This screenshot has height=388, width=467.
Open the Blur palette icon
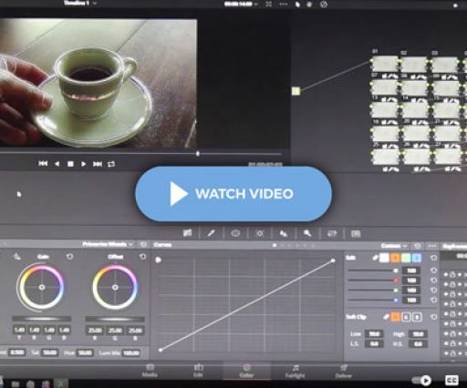(x=284, y=233)
